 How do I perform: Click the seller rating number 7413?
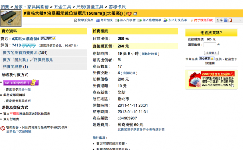(16, 45)
